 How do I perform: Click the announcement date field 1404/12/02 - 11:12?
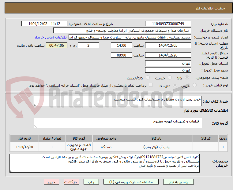click(x=44, y=24)
